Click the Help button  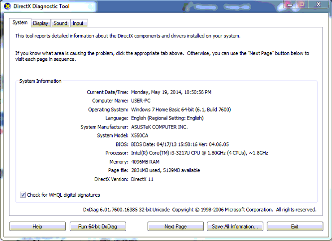(x=37, y=227)
